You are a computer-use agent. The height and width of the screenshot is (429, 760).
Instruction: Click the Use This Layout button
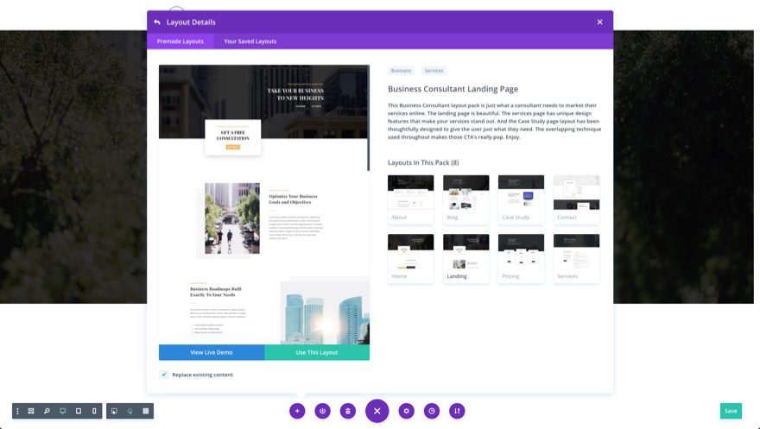pos(317,352)
